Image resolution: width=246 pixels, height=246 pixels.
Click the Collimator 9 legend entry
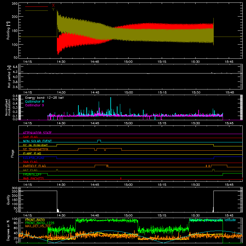[34, 105]
